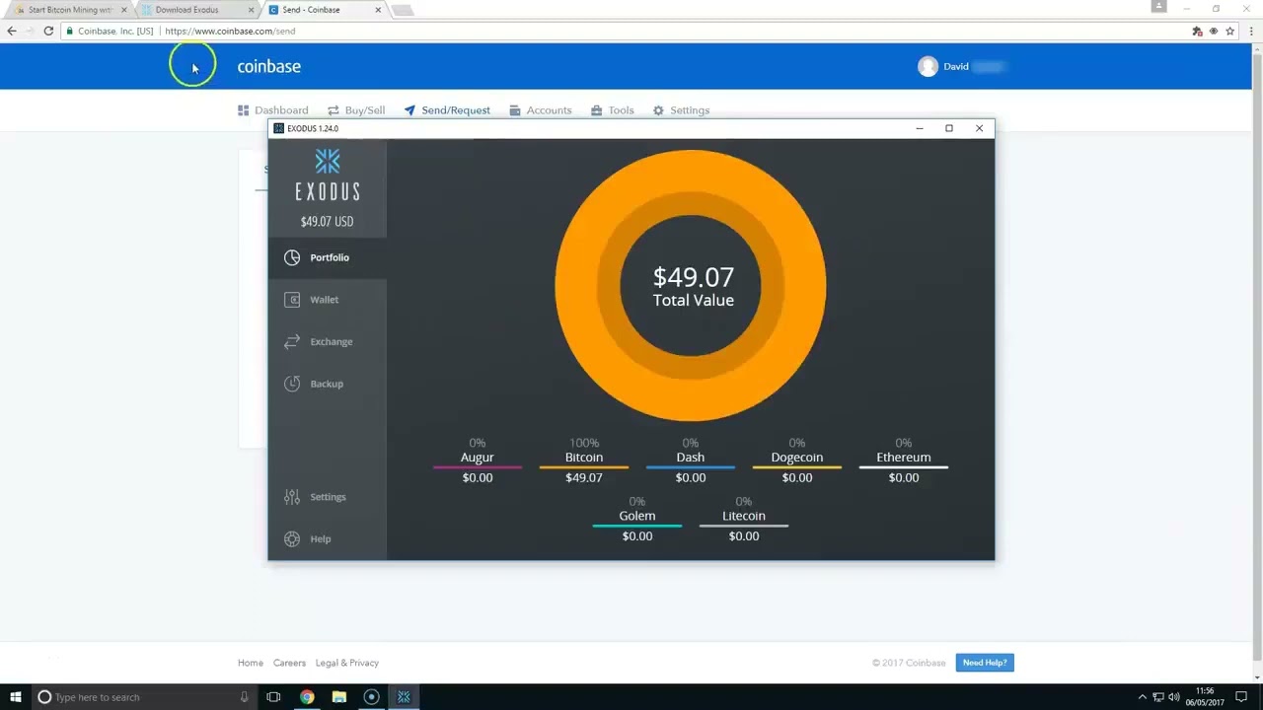This screenshot has width=1263, height=710.
Task: Open Coinbase Settings tab
Action: (x=681, y=110)
